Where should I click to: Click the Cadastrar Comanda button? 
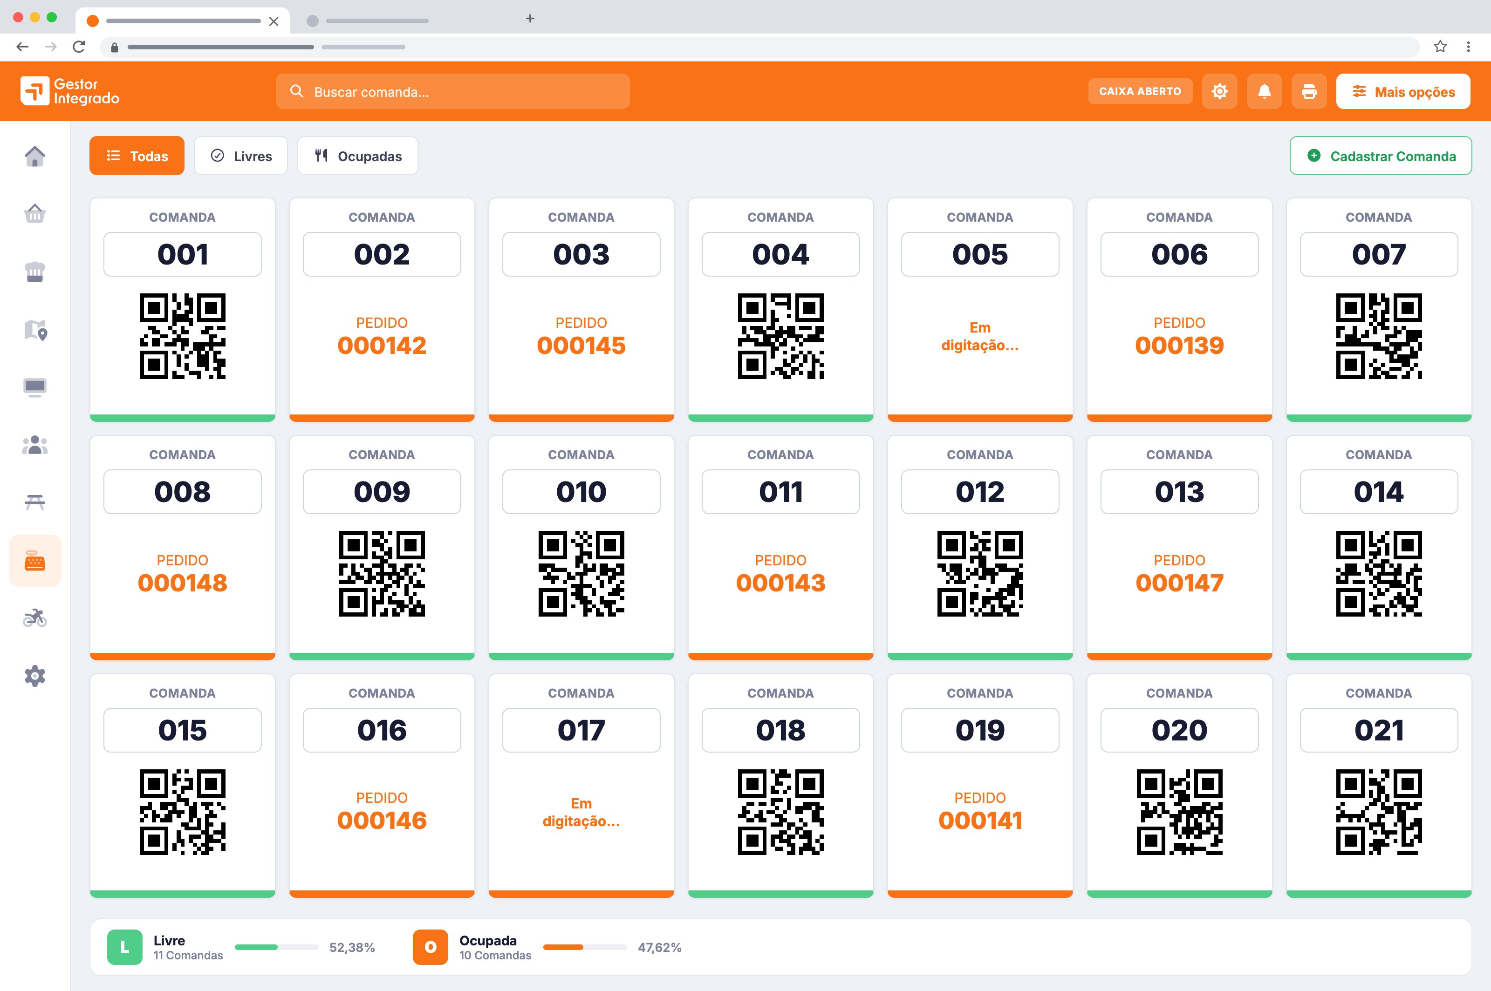(1381, 156)
